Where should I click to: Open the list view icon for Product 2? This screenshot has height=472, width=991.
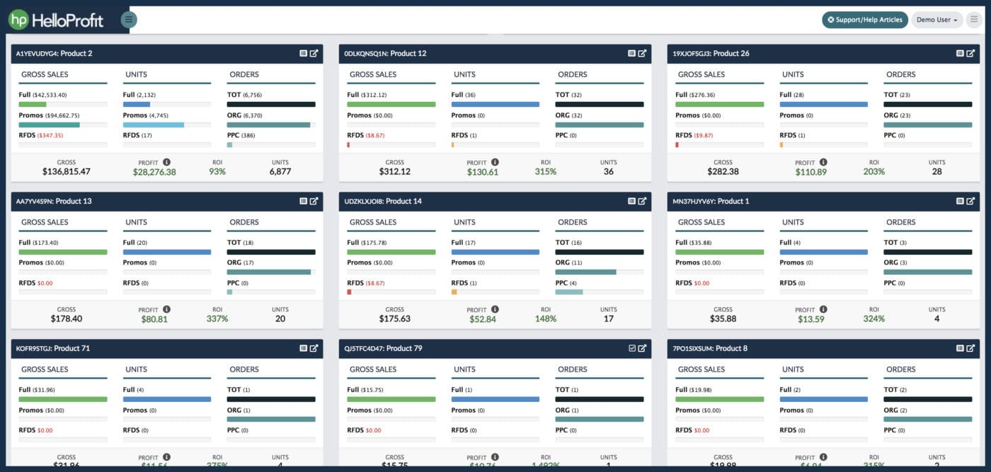pyautogui.click(x=304, y=53)
